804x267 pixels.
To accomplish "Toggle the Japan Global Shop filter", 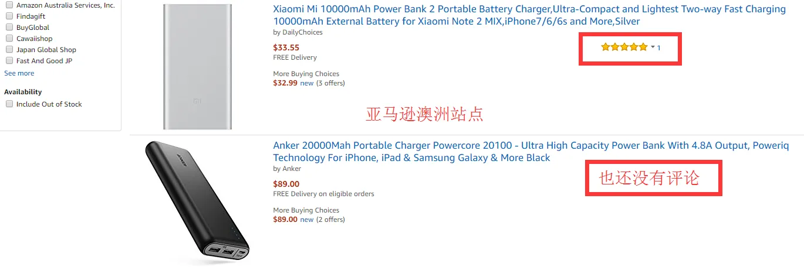I will (9, 49).
